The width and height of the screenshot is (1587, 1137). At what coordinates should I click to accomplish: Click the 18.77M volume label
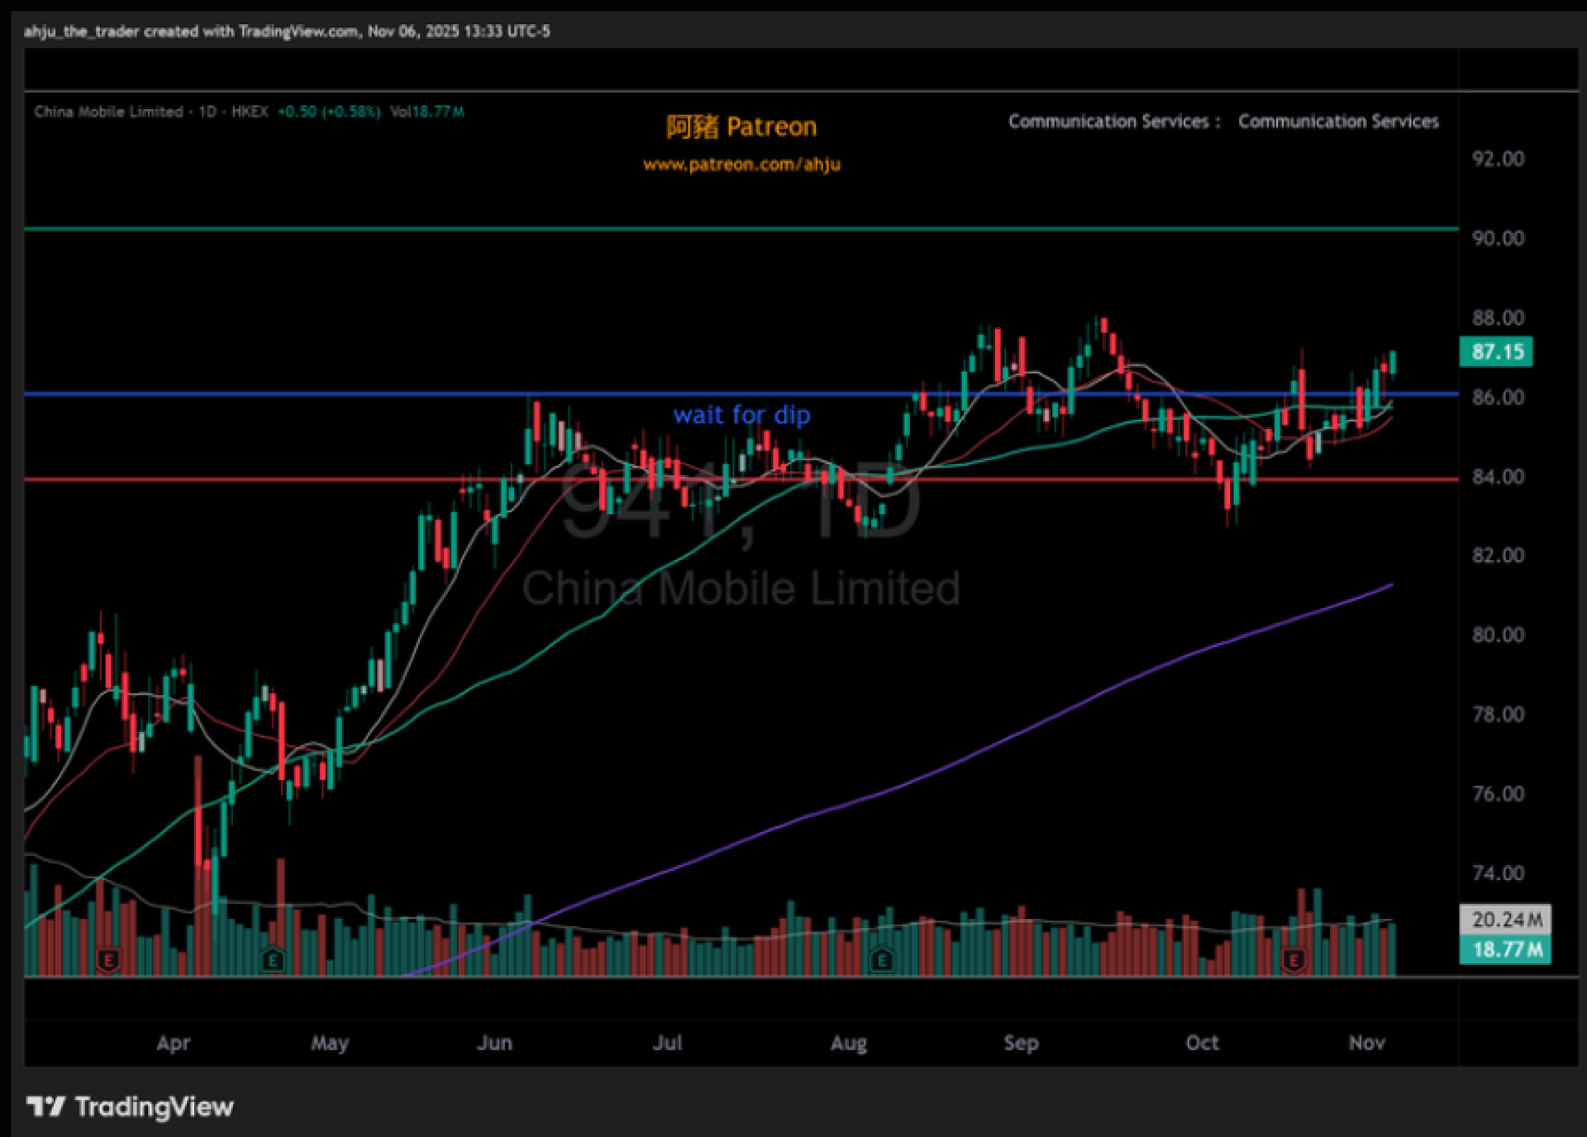pyautogui.click(x=1506, y=949)
